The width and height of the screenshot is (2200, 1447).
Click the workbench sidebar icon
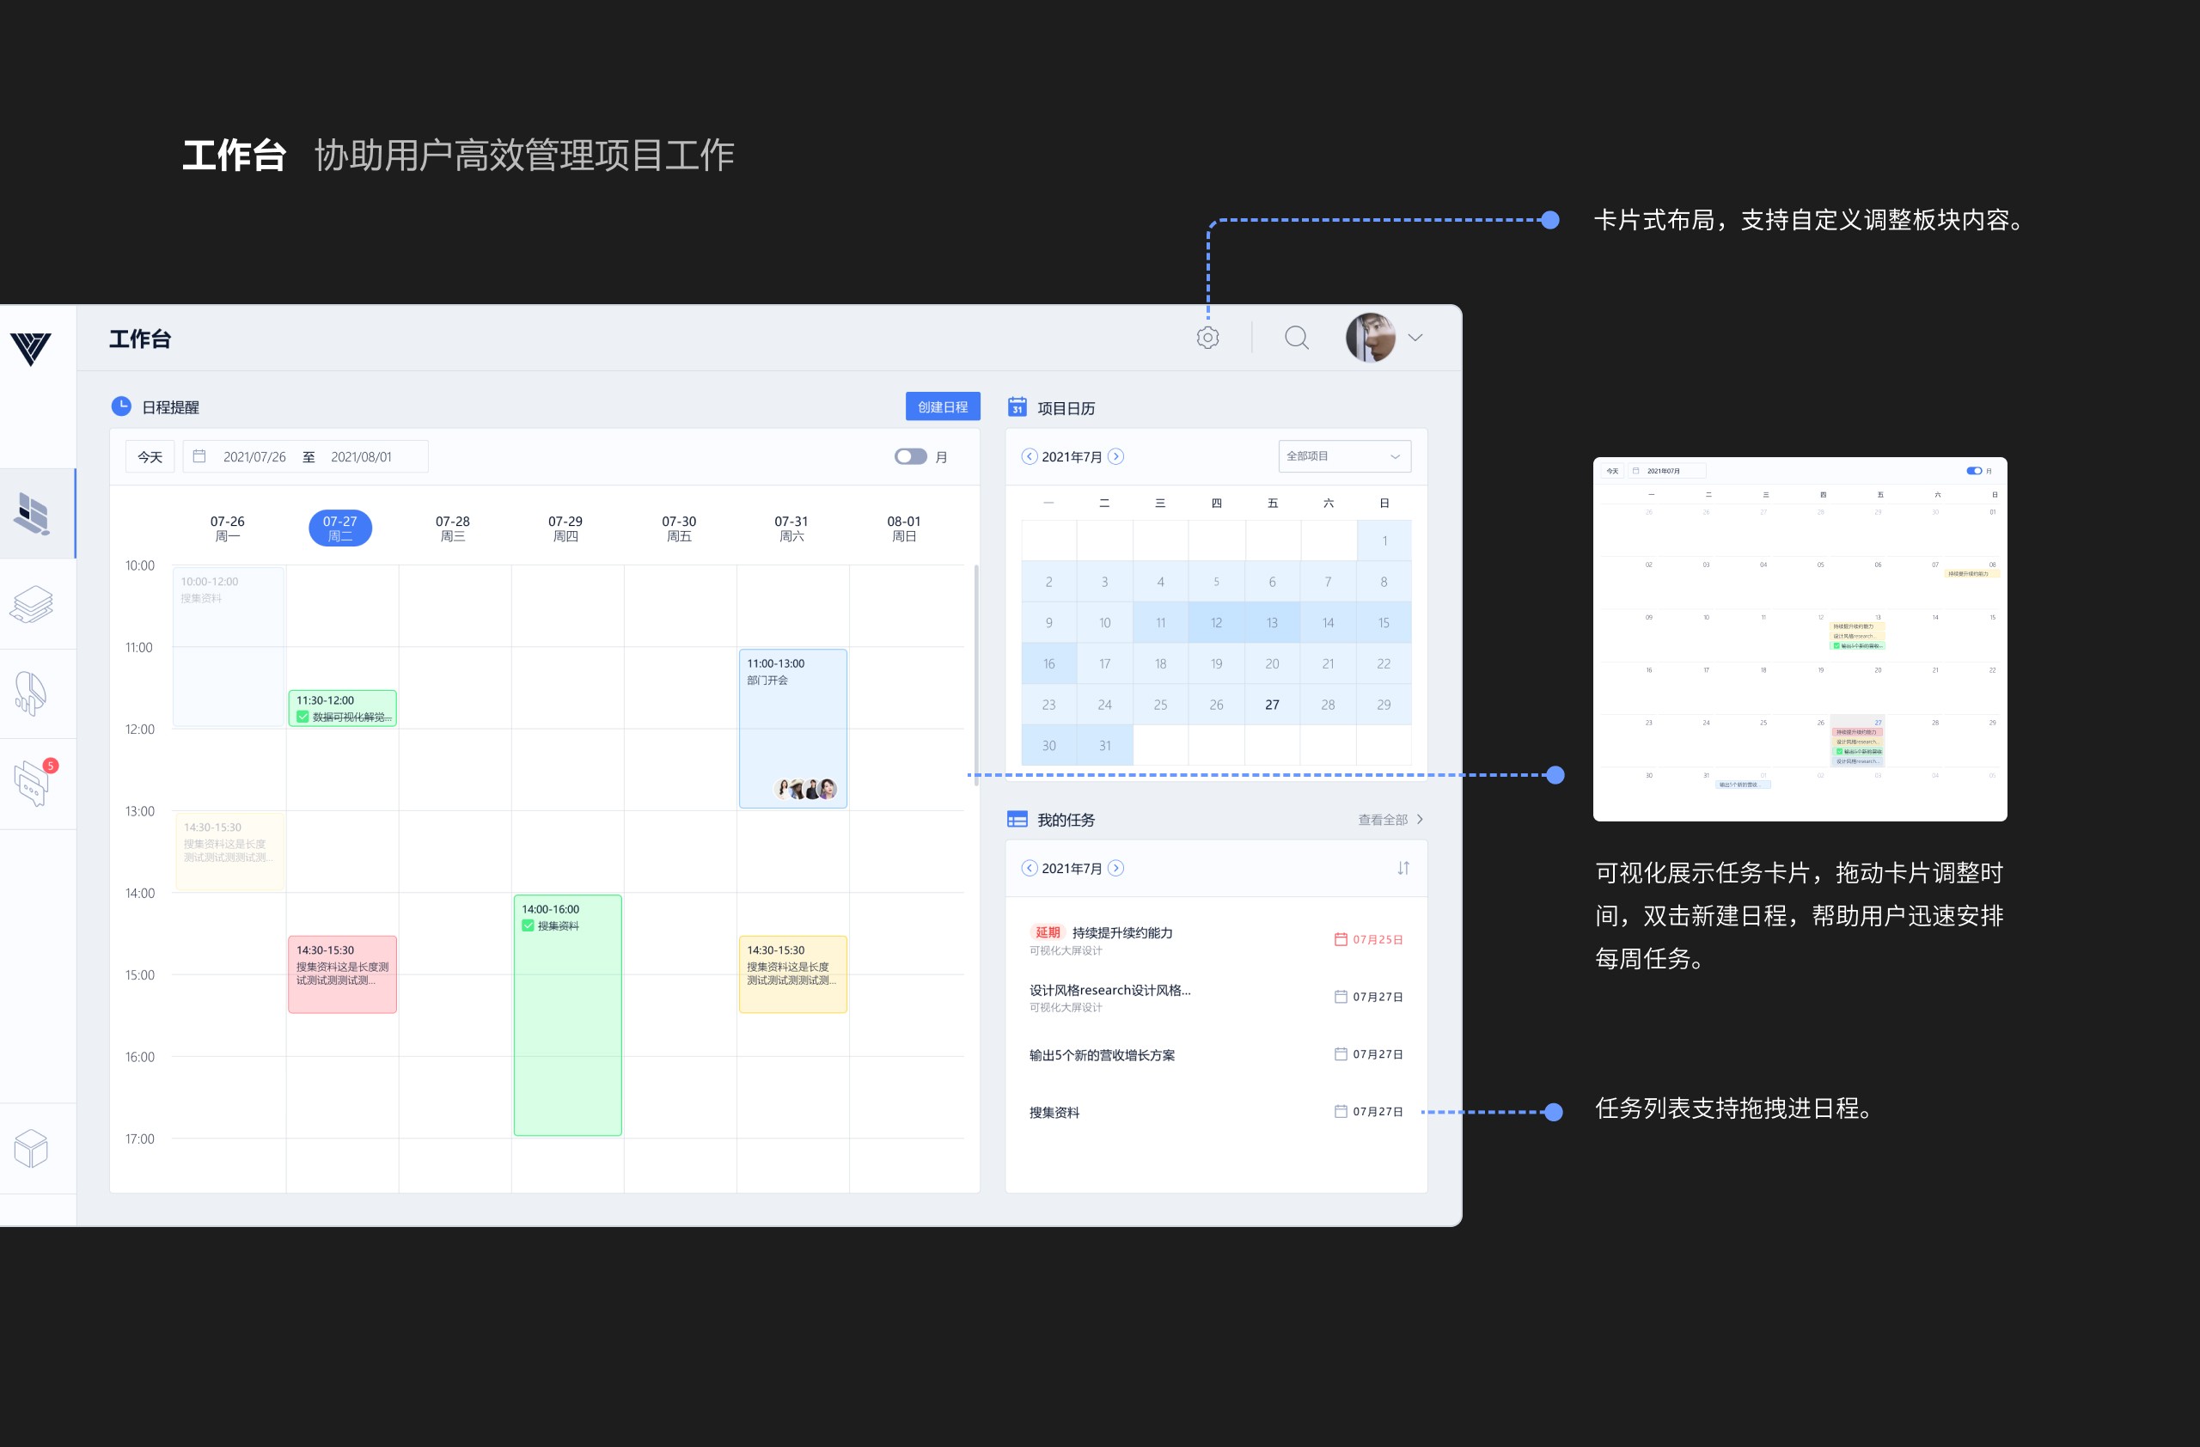tap(33, 514)
